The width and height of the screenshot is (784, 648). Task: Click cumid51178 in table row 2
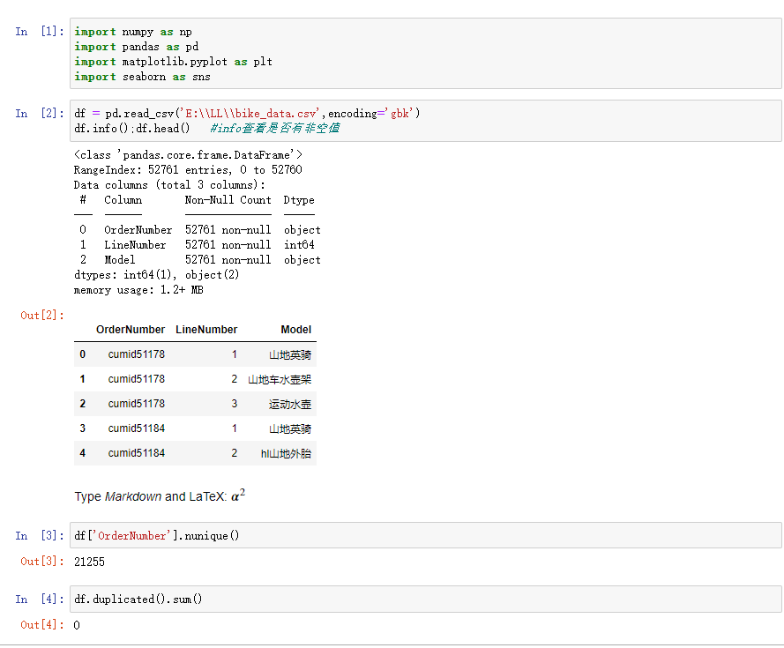tap(137, 404)
